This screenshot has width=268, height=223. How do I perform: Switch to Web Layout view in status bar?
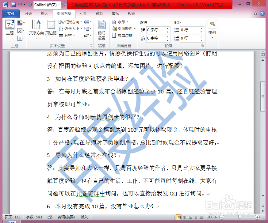(x=190, y=217)
